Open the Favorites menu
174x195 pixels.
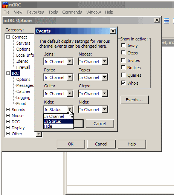click(35, 12)
